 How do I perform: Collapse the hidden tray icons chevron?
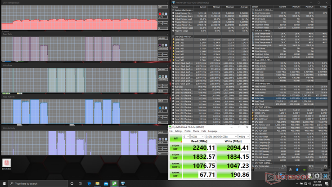pos(297,183)
